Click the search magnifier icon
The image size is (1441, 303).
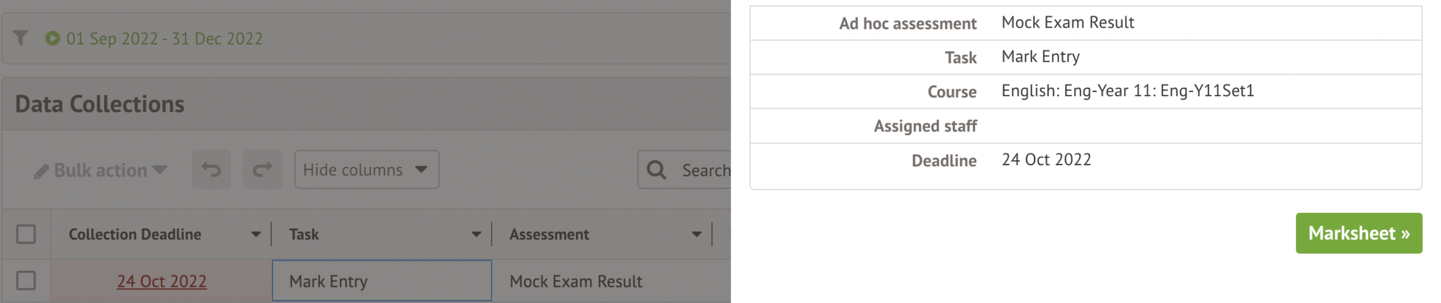tap(656, 170)
